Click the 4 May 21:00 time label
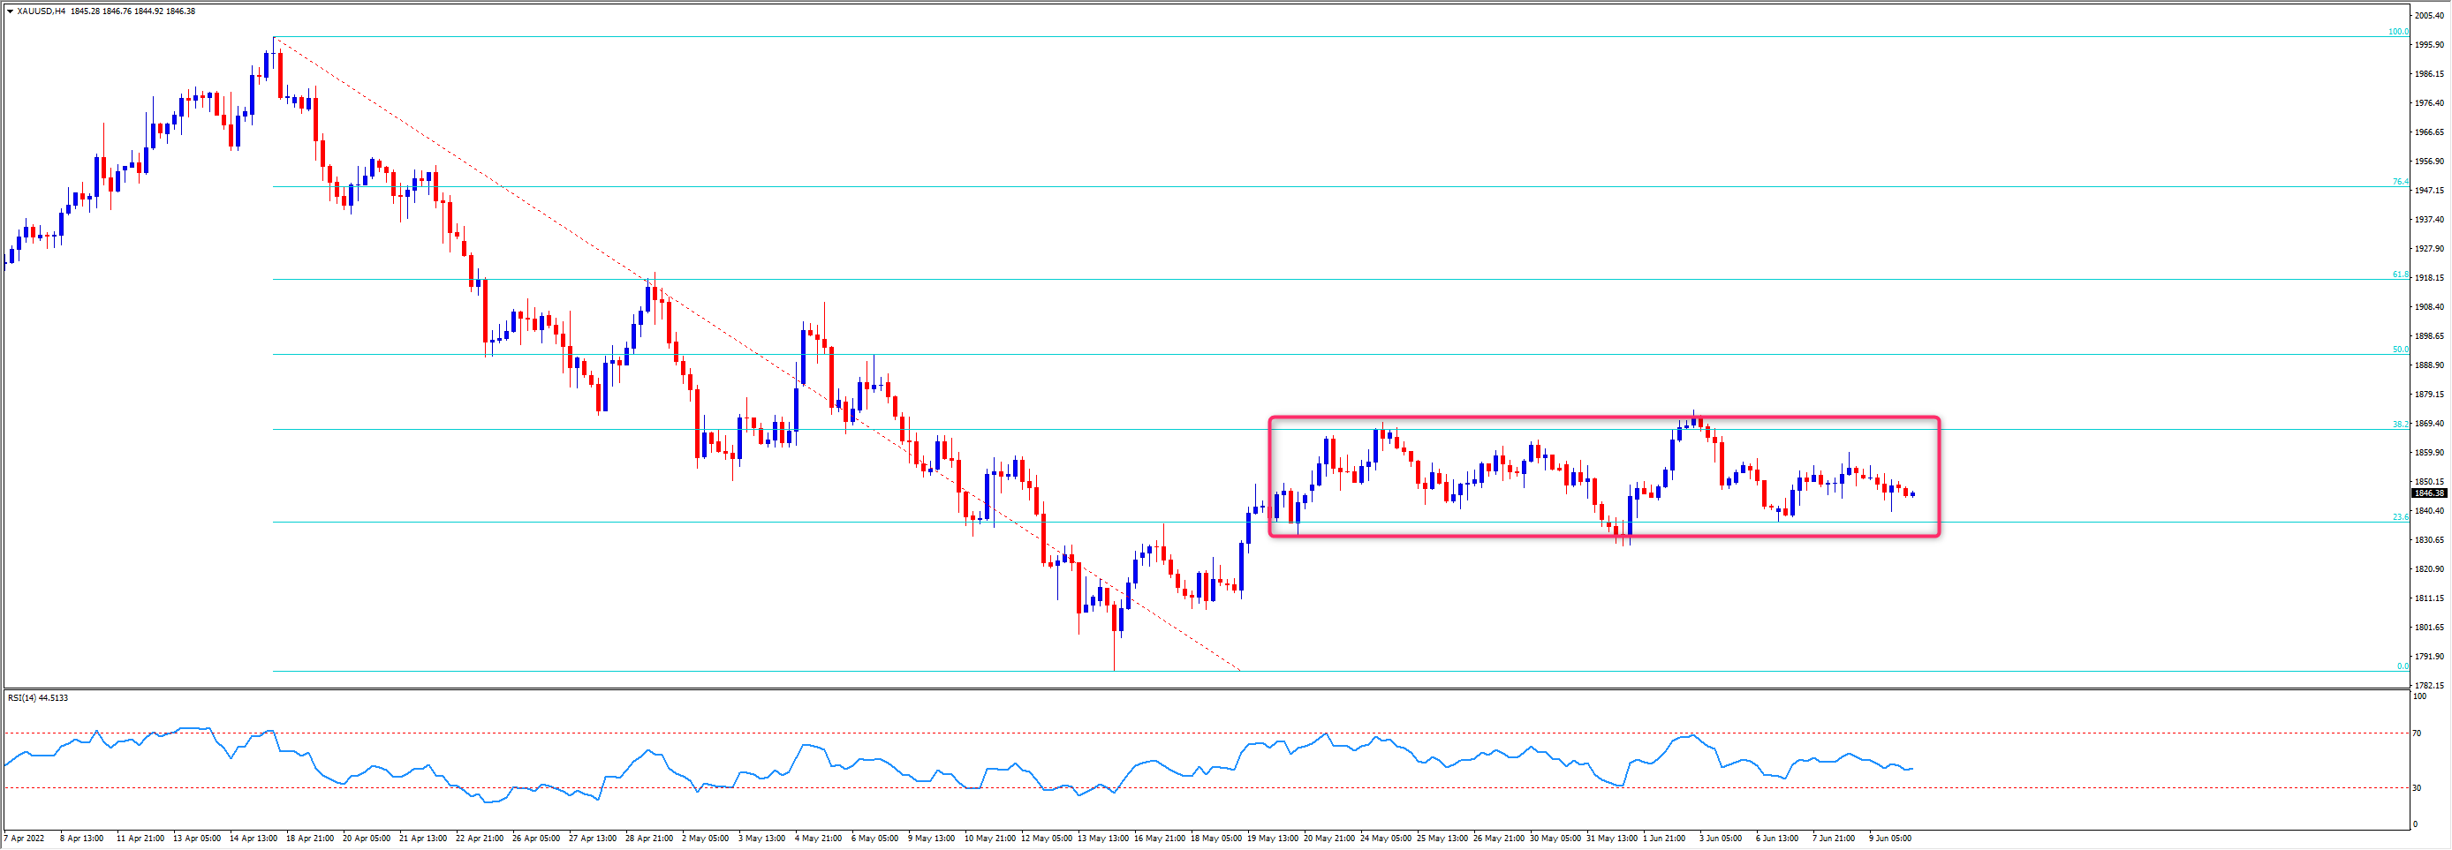This screenshot has height=850, width=2452. [819, 839]
